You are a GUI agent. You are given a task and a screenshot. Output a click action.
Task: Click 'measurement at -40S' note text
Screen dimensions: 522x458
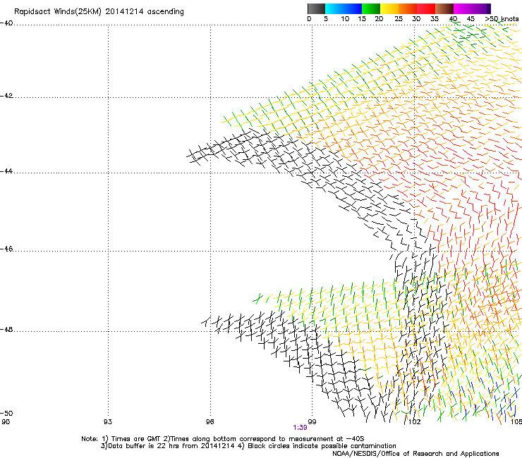[326, 439]
